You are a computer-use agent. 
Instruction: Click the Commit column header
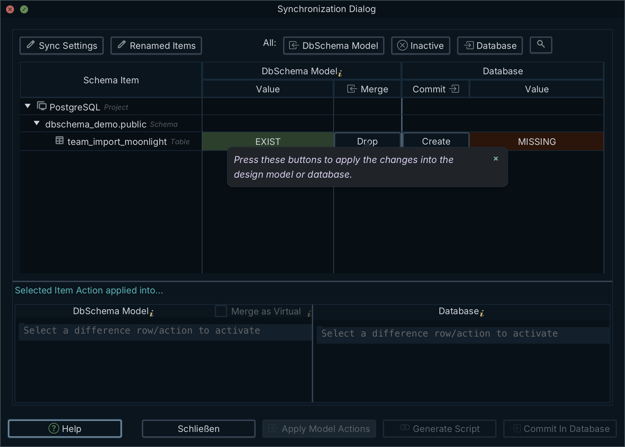click(436, 89)
